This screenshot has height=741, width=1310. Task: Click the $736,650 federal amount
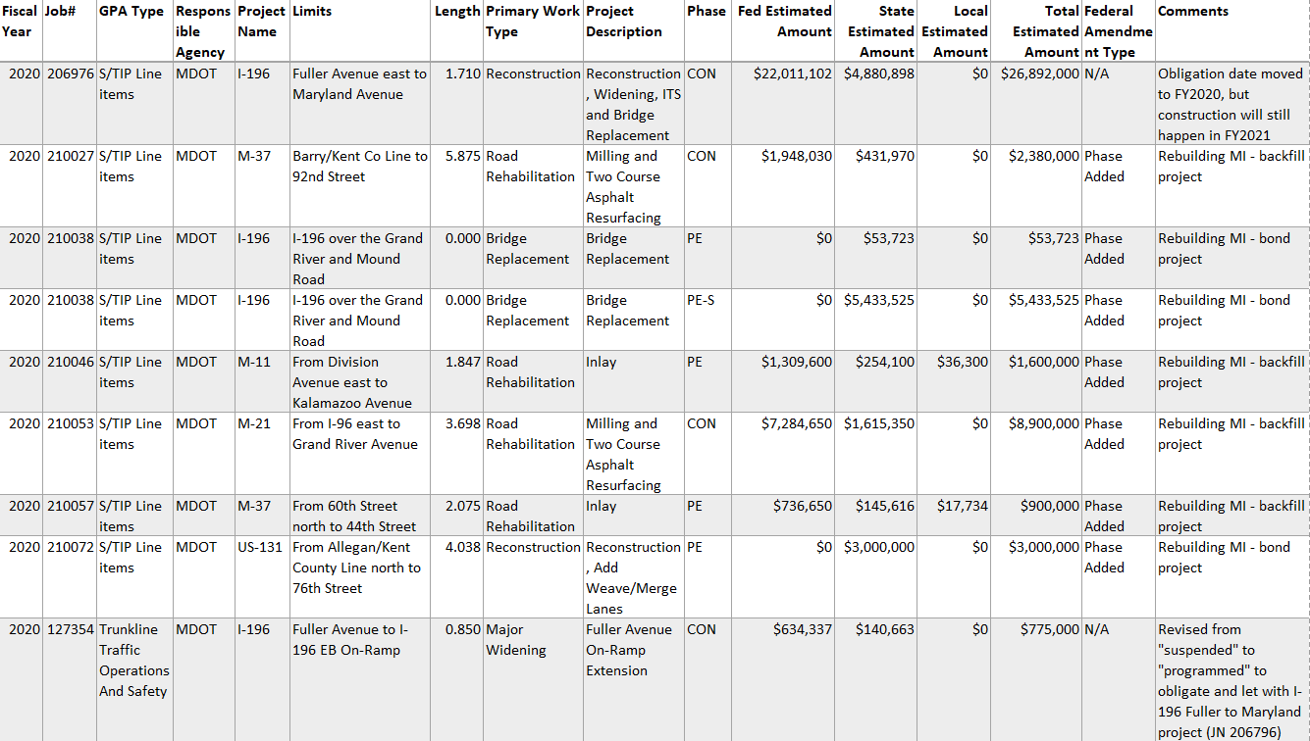(x=803, y=506)
